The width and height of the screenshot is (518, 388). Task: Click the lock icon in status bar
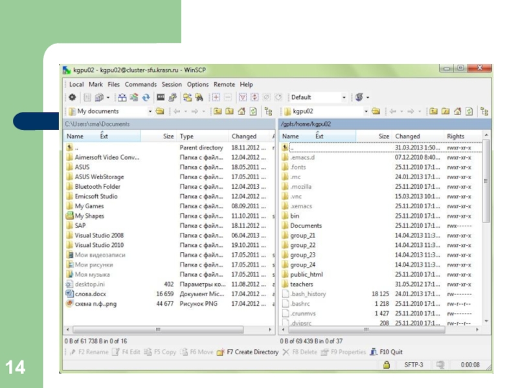[387, 365]
